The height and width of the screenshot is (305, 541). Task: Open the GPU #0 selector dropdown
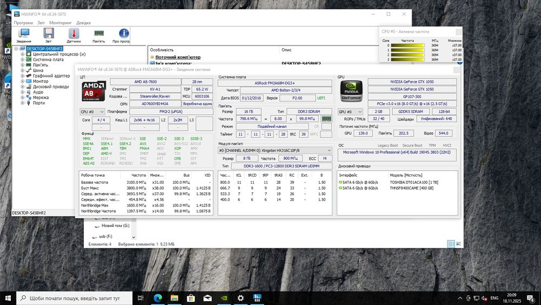tap(350, 112)
